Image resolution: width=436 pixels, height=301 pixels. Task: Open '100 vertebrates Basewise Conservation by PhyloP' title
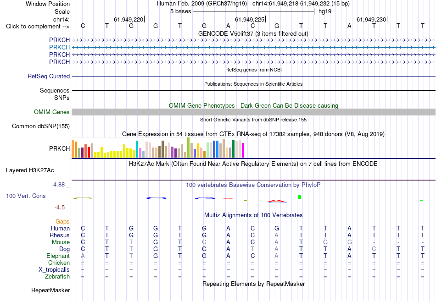253,185
